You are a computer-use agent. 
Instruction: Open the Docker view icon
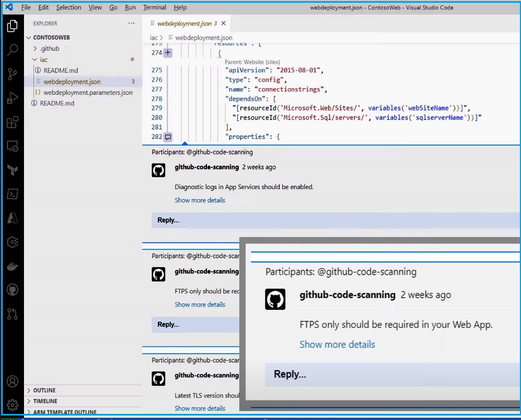tap(12, 266)
